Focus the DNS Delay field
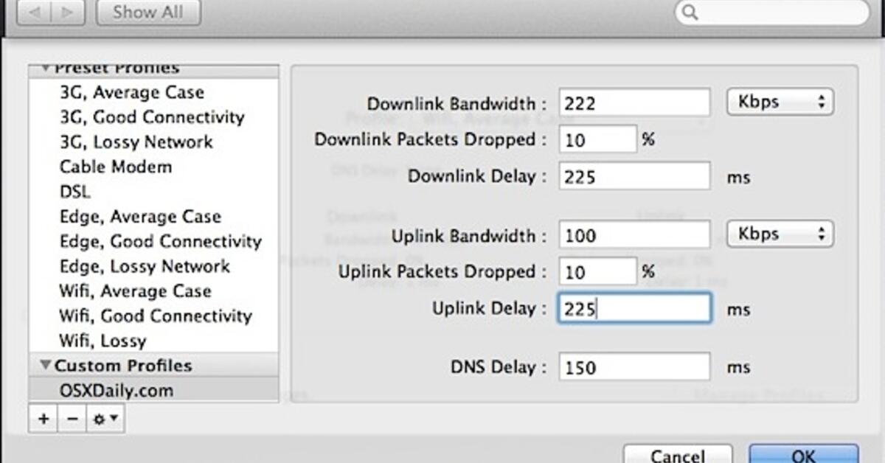Image resolution: width=885 pixels, height=463 pixels. (x=634, y=367)
